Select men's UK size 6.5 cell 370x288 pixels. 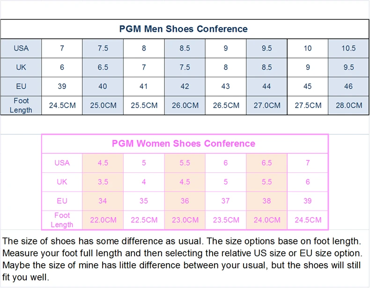click(103, 67)
